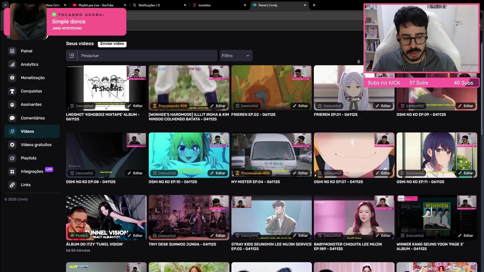The height and width of the screenshot is (272, 484).
Task: Edit the OSHI NO KO EP.10 video
Action: (217, 173)
